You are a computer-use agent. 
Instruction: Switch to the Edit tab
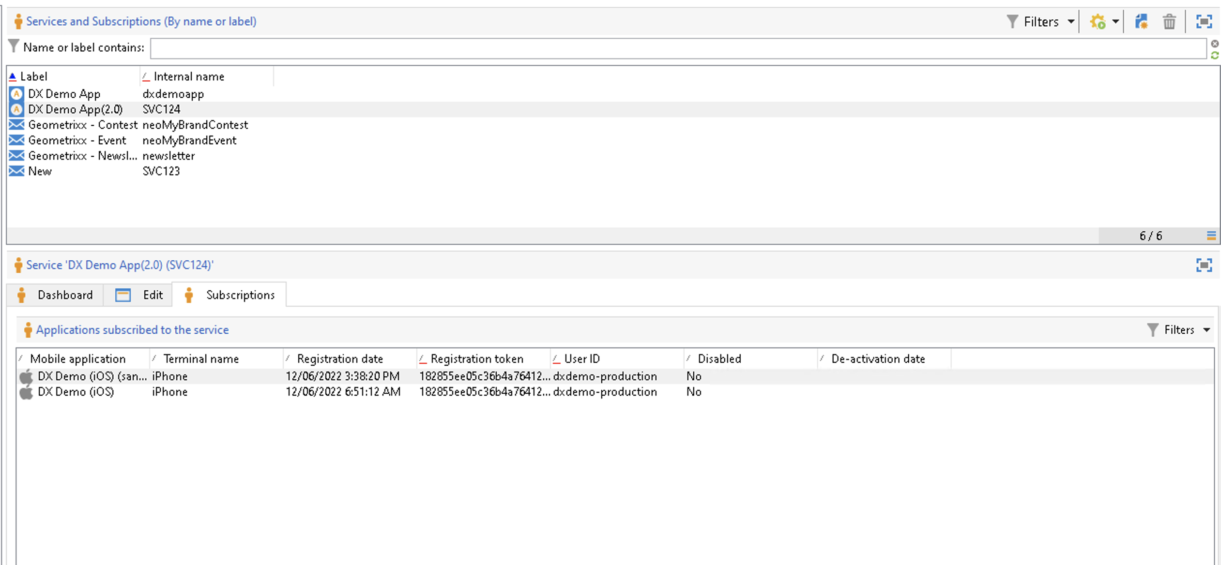click(138, 295)
